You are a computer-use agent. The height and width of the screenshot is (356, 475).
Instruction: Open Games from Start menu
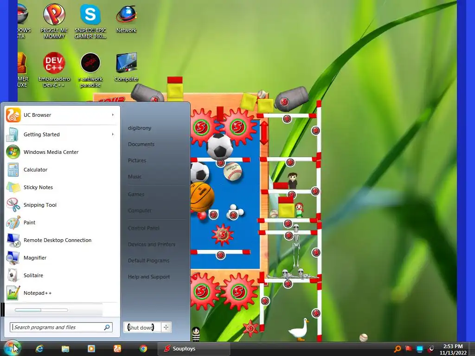pyautogui.click(x=136, y=194)
